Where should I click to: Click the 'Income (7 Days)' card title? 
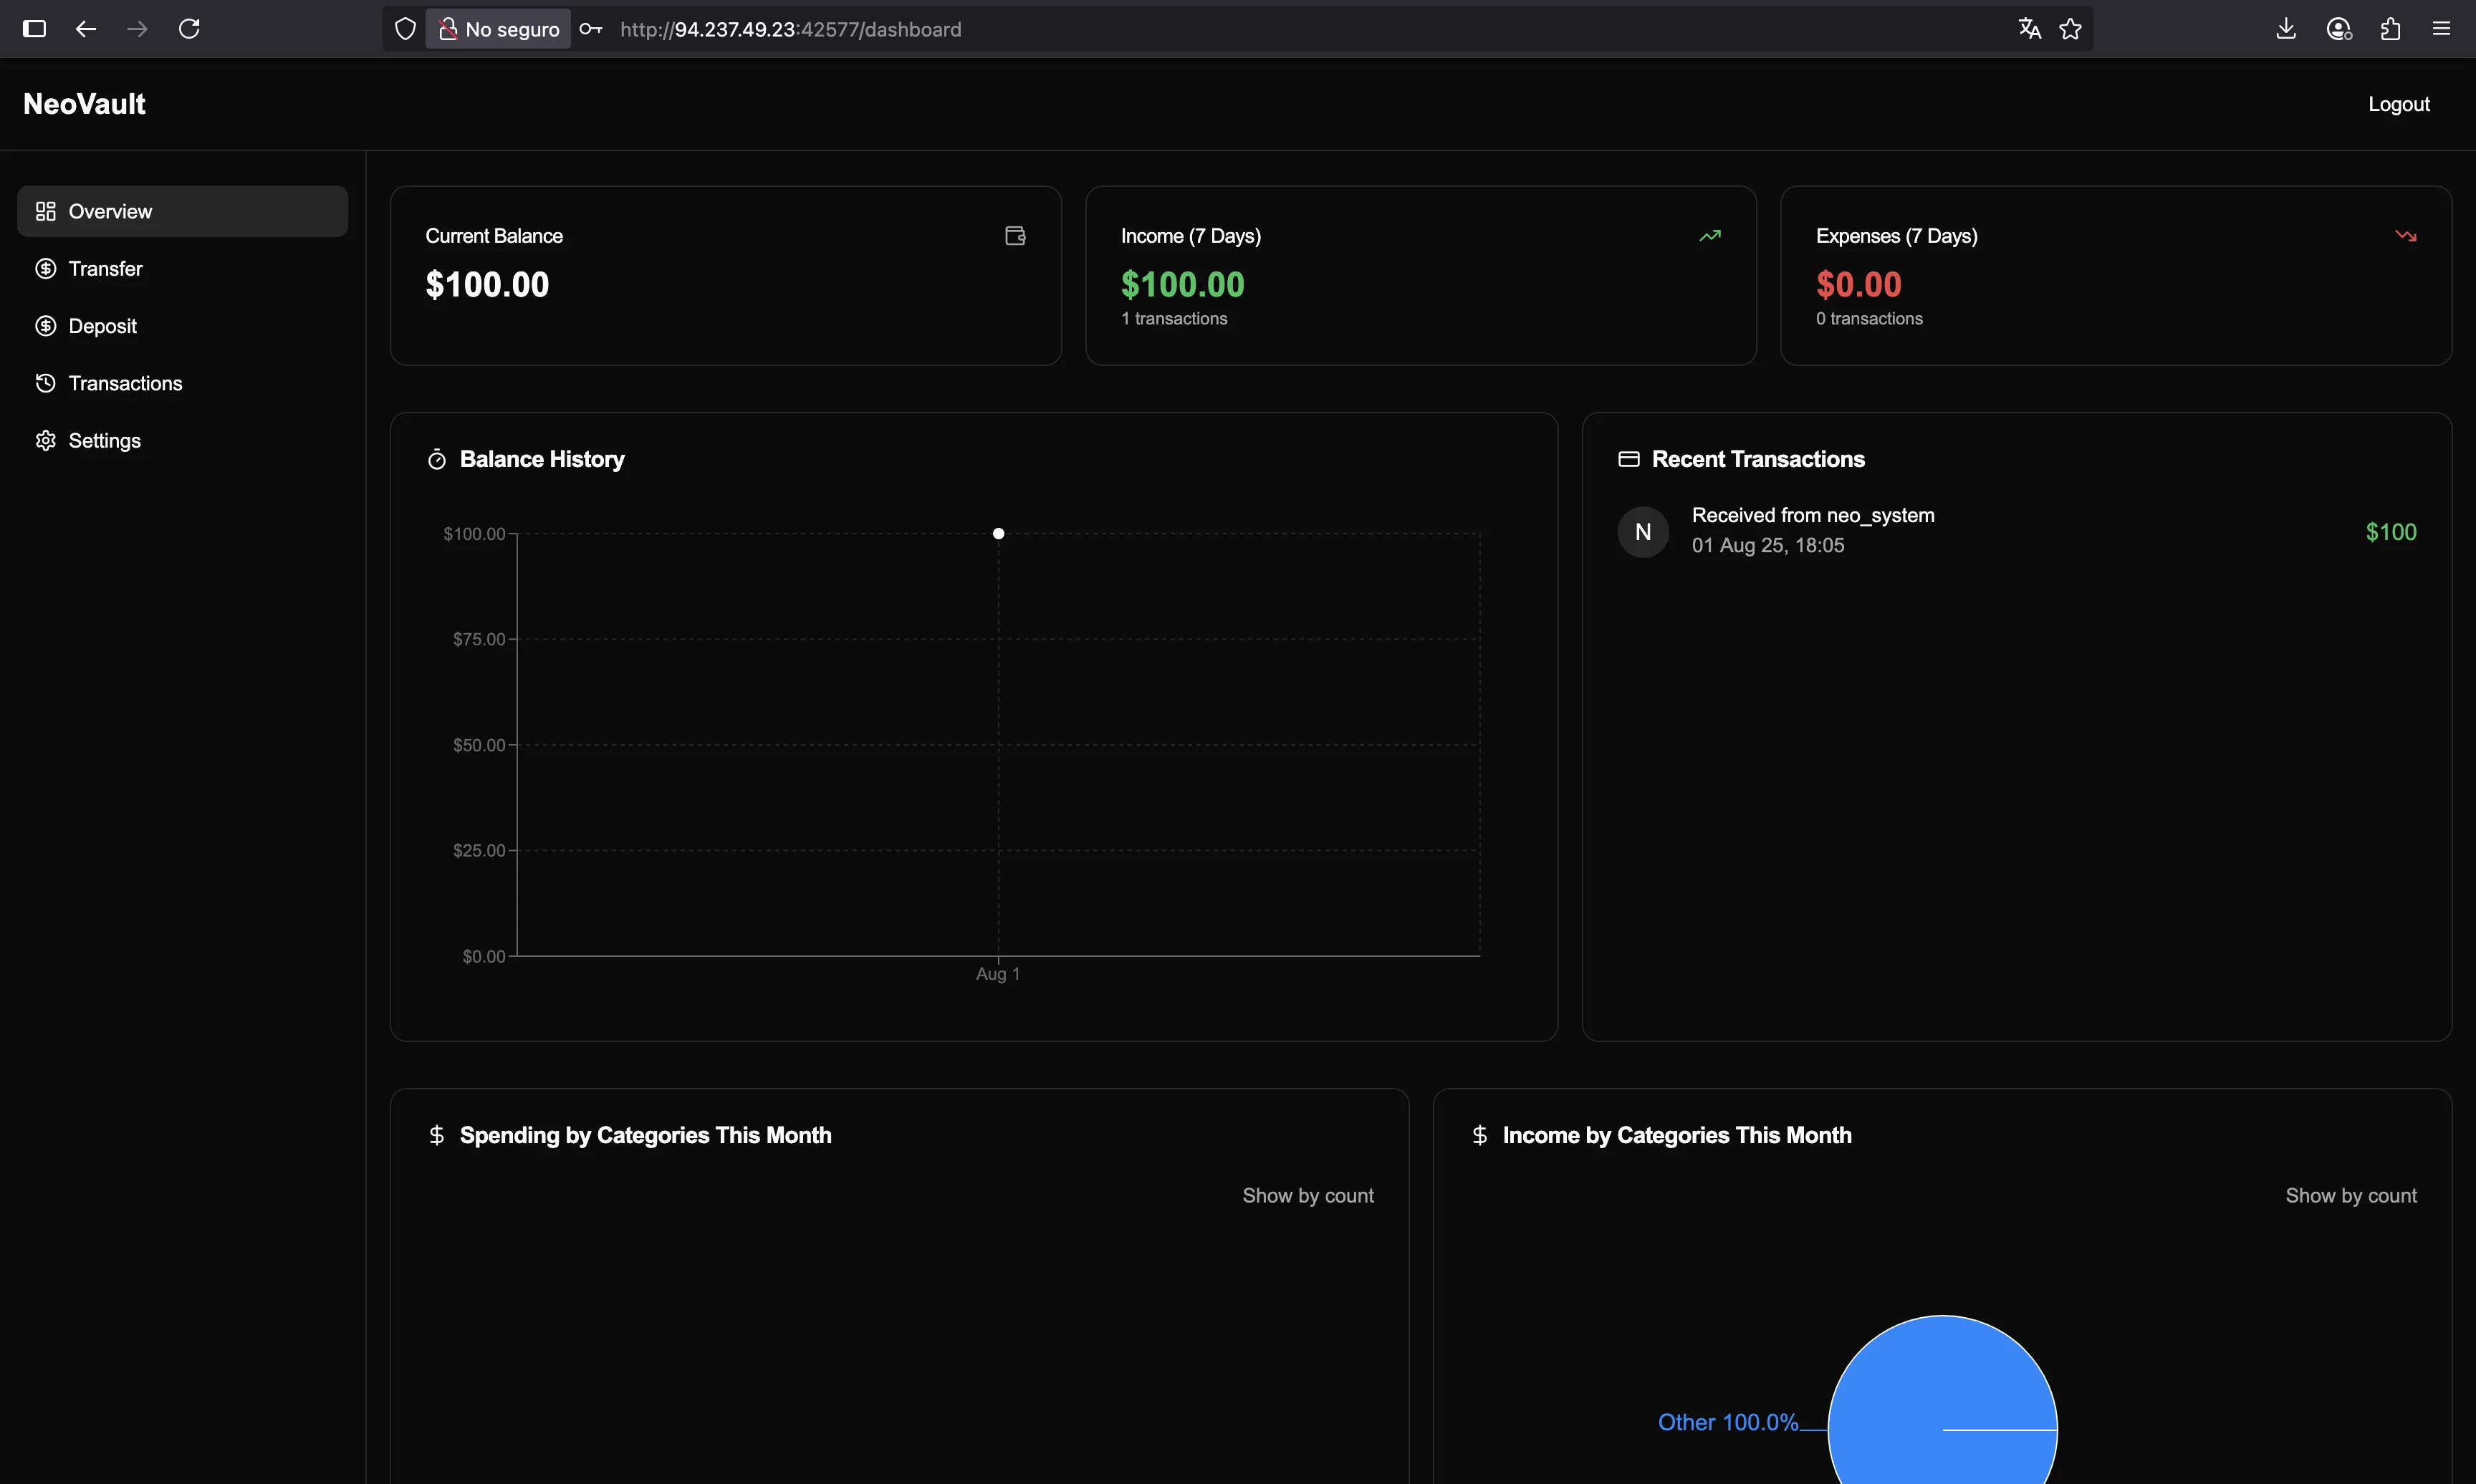1191,236
